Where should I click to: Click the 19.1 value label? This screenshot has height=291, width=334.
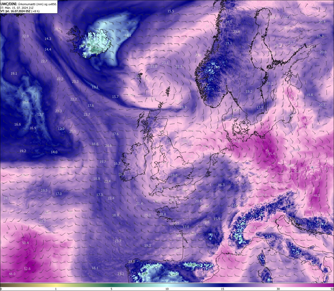(14, 74)
